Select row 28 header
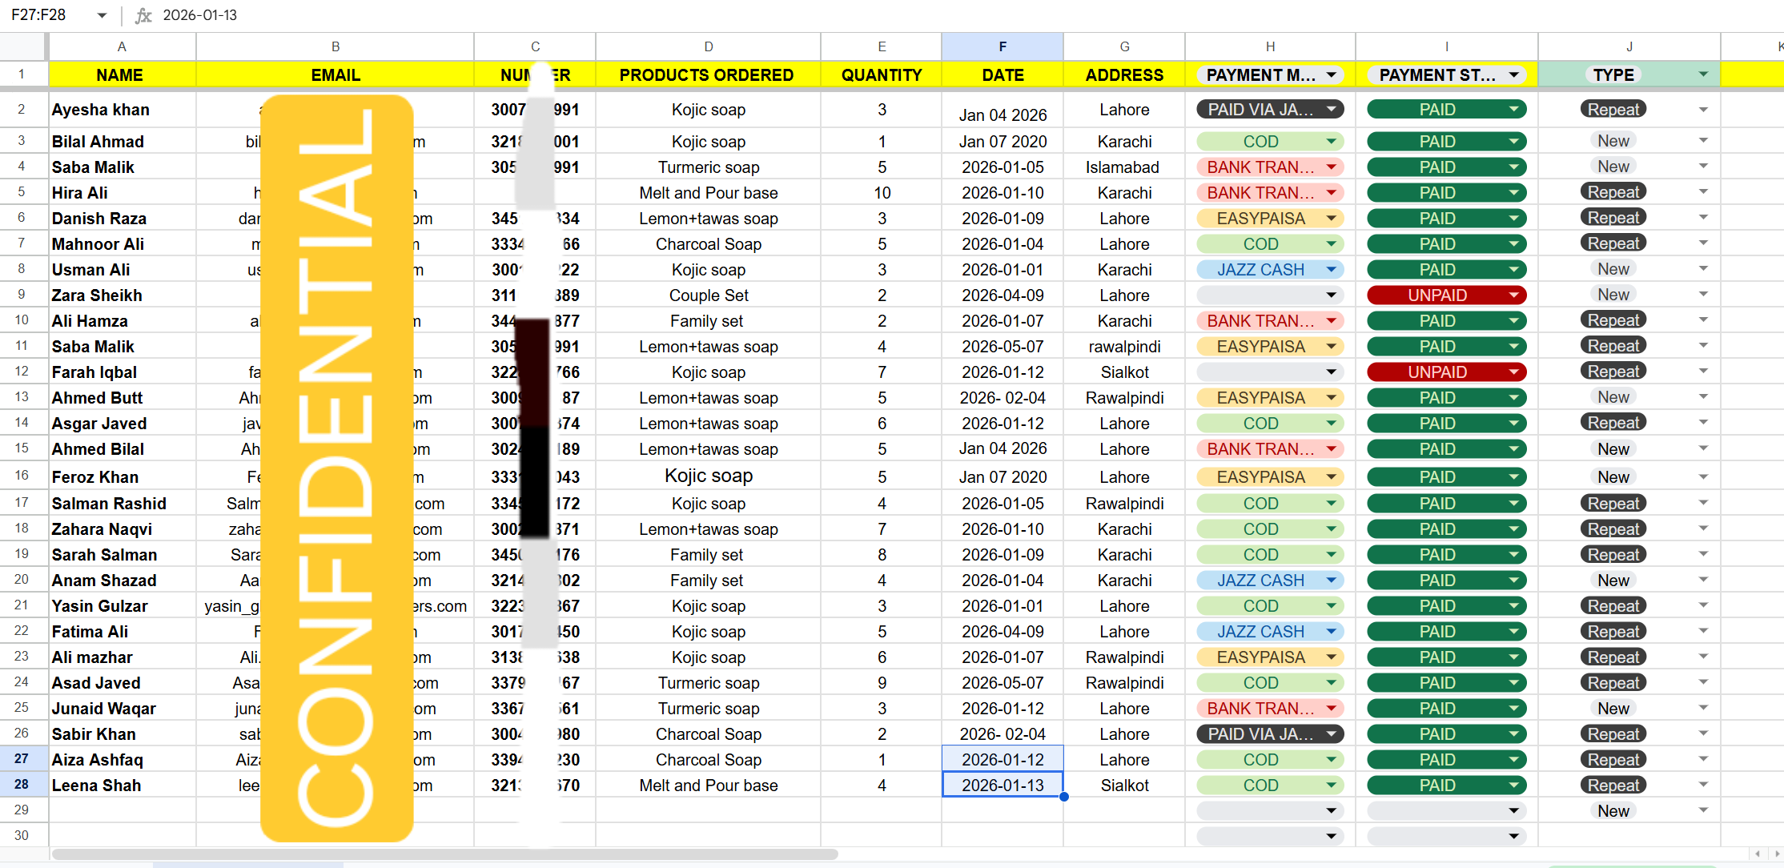 [22, 785]
